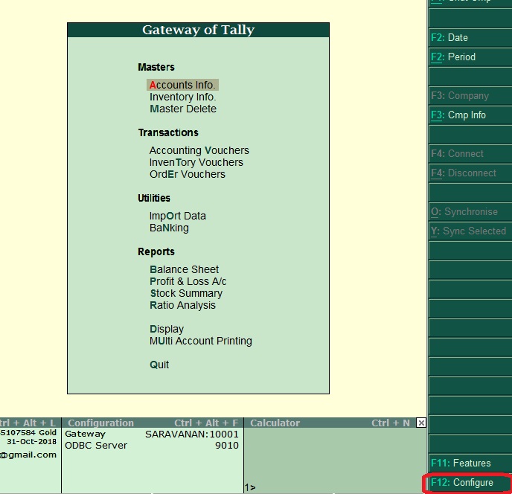Open Accounts Info. under Masters
Image resolution: width=512 pixels, height=494 pixels.
[182, 85]
